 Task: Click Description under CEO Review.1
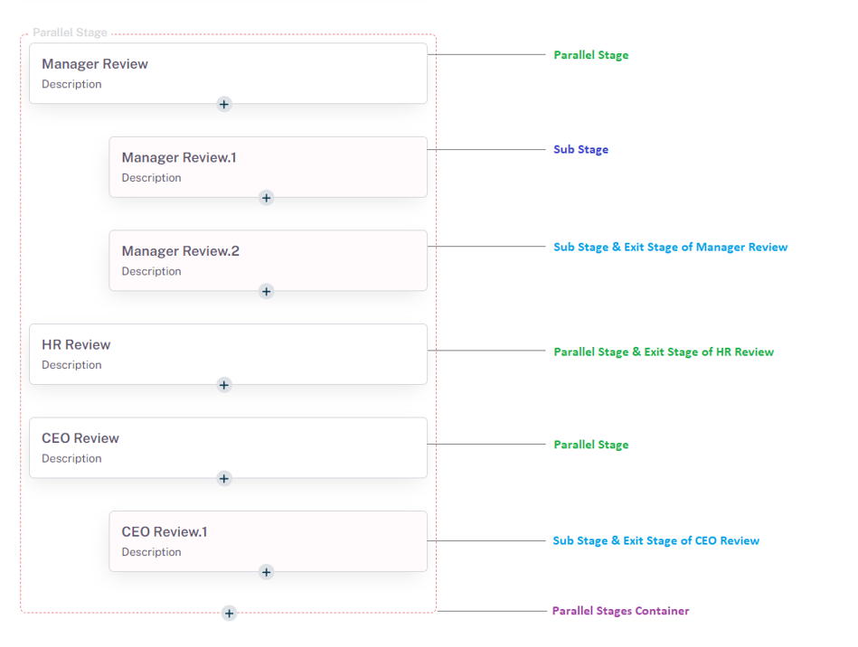coord(151,551)
